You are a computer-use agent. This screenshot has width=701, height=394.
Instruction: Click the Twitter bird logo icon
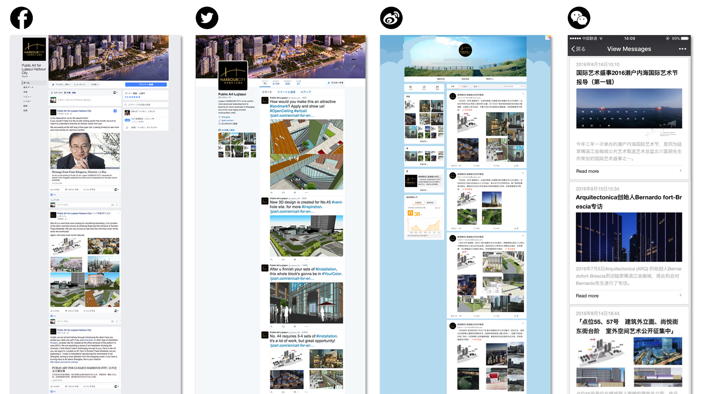pos(207,18)
